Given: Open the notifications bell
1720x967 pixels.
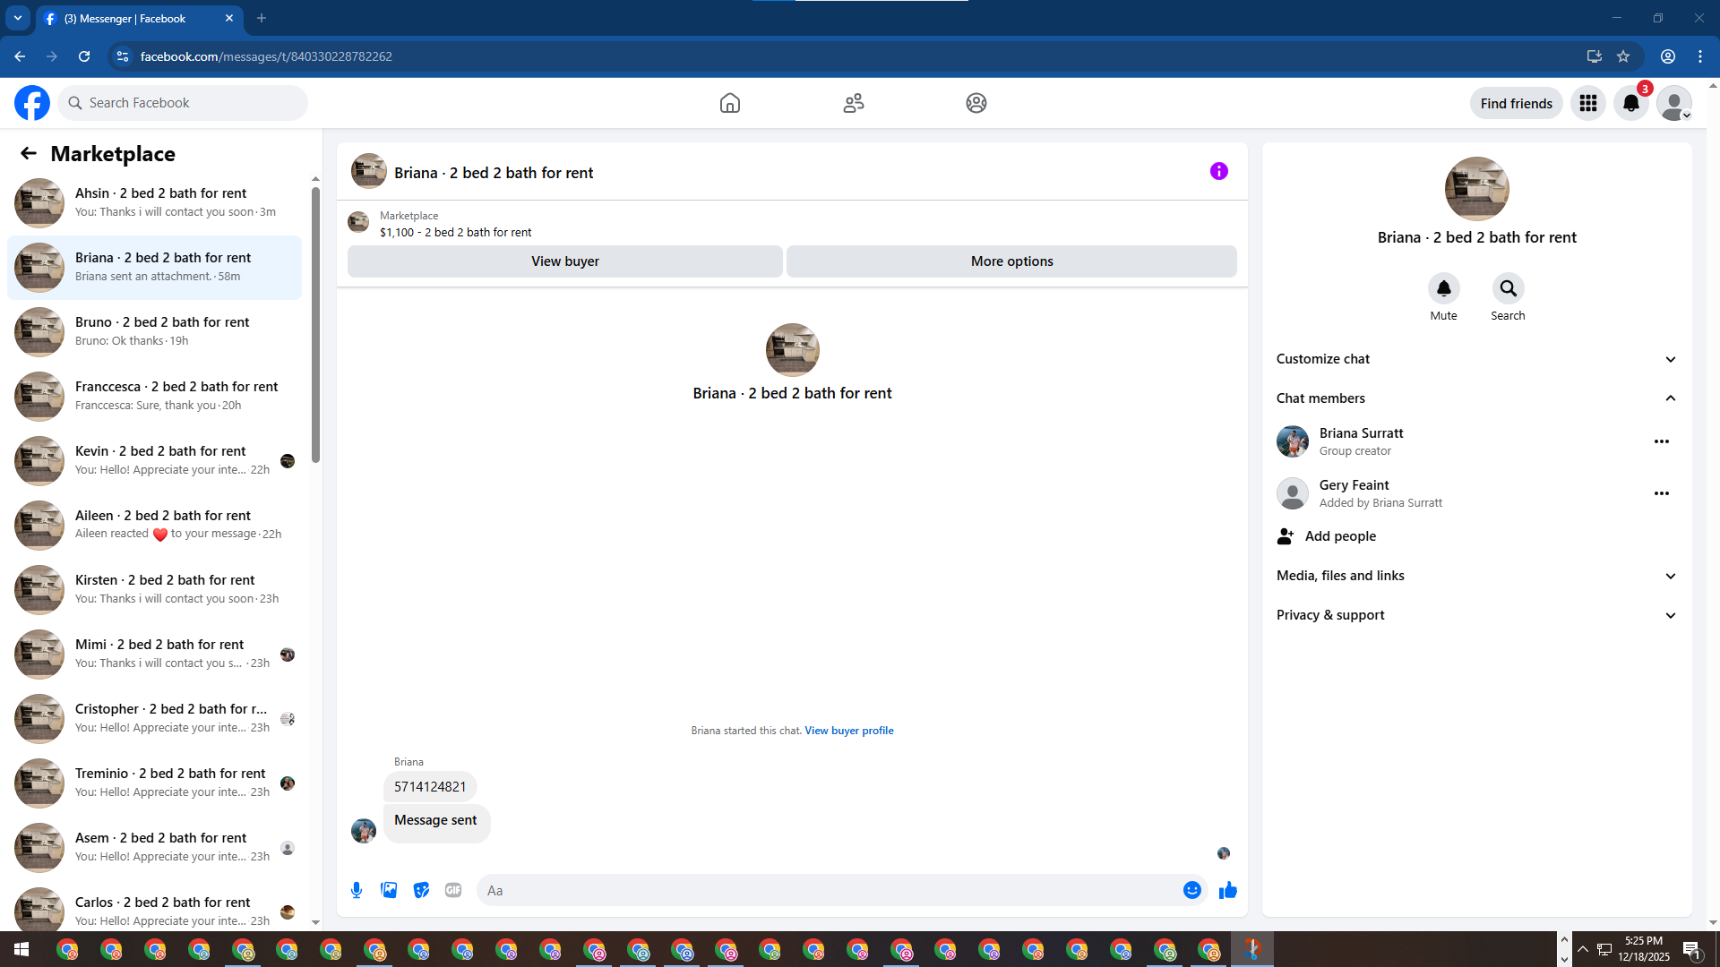Looking at the screenshot, I should 1631,103.
